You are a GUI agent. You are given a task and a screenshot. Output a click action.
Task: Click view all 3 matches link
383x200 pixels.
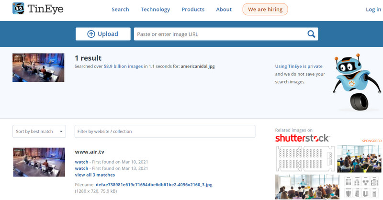click(x=95, y=175)
